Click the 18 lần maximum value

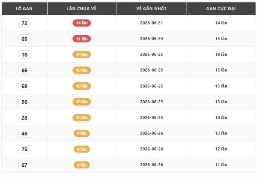click(x=221, y=54)
